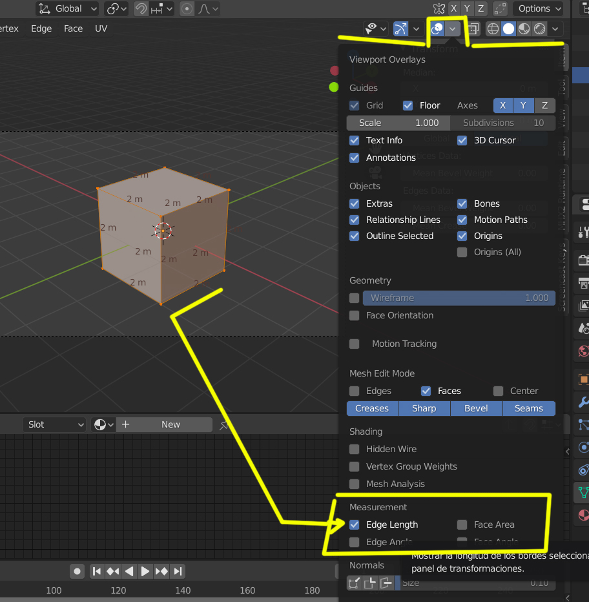Click the auto-keying record button
589x602 pixels.
coord(77,571)
